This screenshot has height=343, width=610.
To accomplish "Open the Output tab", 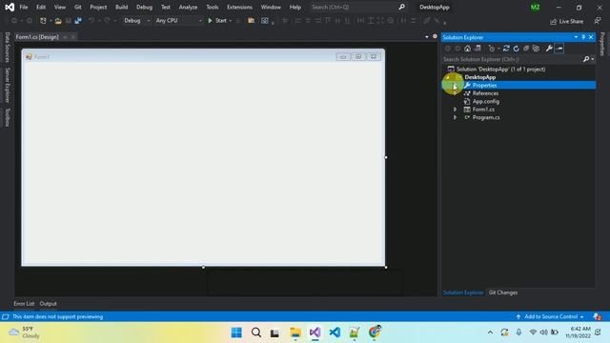I will tap(49, 303).
